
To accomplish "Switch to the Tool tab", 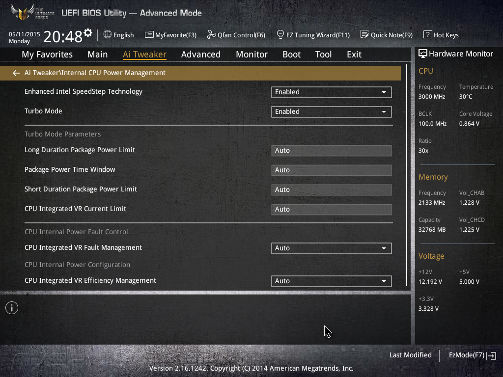I will point(323,54).
